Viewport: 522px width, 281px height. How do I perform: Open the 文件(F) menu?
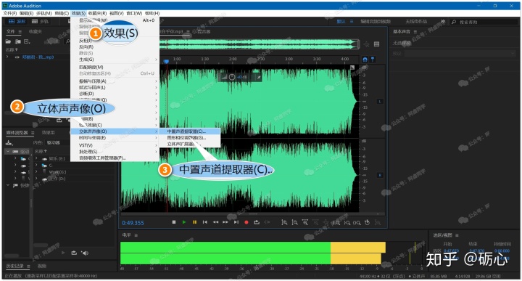[x=10, y=13]
